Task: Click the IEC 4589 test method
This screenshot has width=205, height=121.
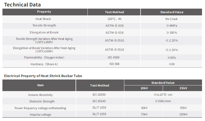Action: (x=114, y=57)
